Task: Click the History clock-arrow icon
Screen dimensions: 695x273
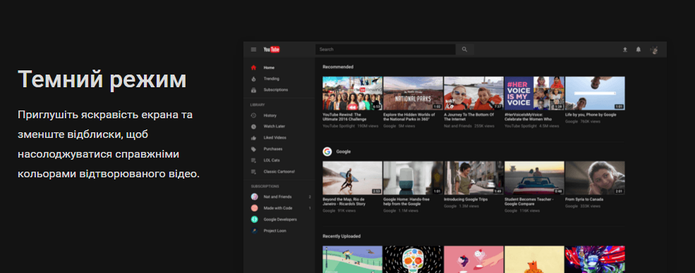Action: coord(253,115)
